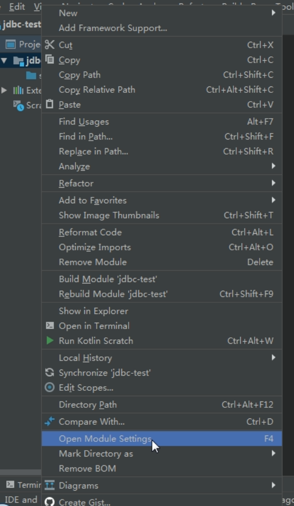Click the Diagrams icon
This screenshot has height=506, width=294.
pyautogui.click(x=49, y=485)
